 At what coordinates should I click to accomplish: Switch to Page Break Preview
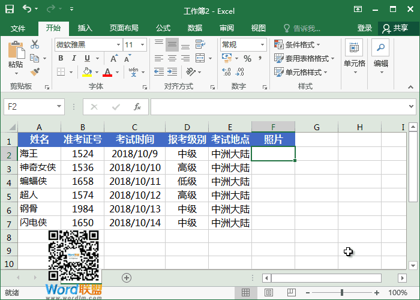(x=291, y=293)
